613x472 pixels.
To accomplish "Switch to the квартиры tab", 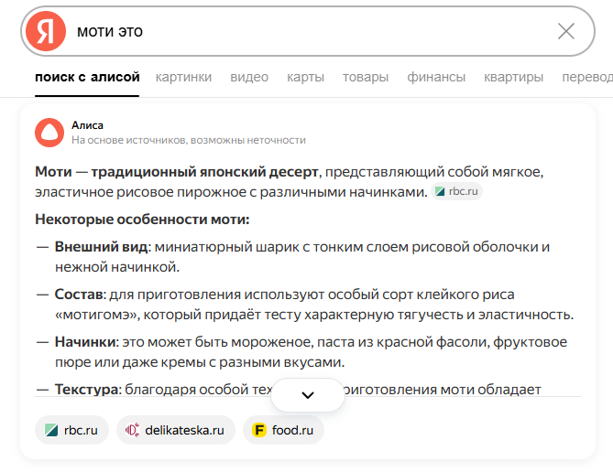I will [x=513, y=77].
